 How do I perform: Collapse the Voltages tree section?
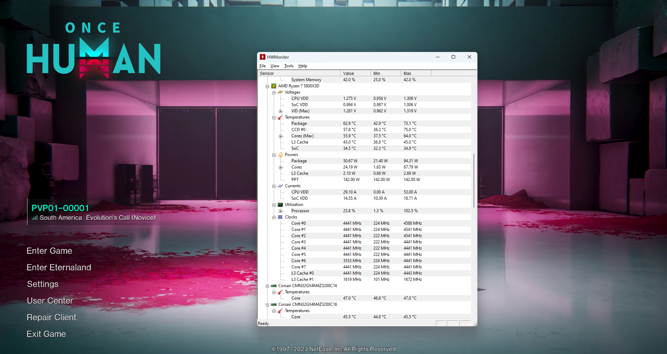[274, 93]
